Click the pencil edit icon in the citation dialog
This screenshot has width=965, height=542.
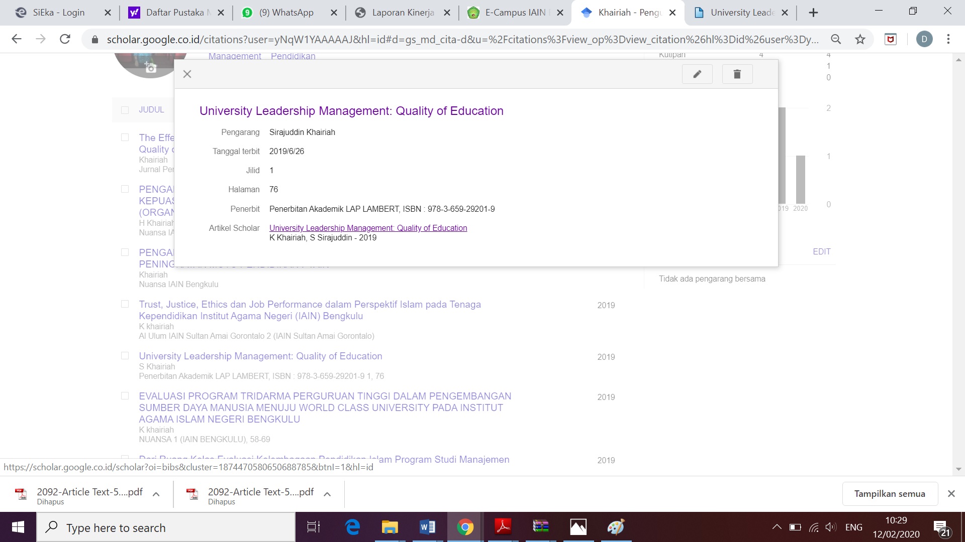[x=697, y=74]
